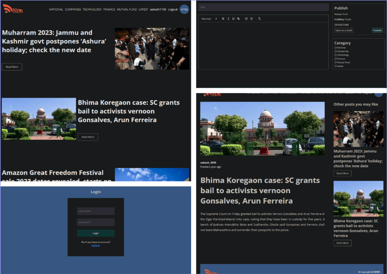The height and width of the screenshot is (274, 387).
Task: Focus the post Title input field
Action: tap(263, 7)
